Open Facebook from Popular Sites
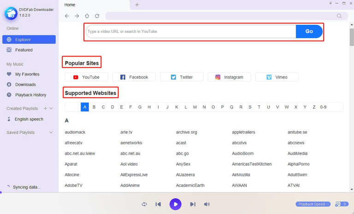Image resolution: width=354 pixels, height=214 pixels. pos(134,77)
